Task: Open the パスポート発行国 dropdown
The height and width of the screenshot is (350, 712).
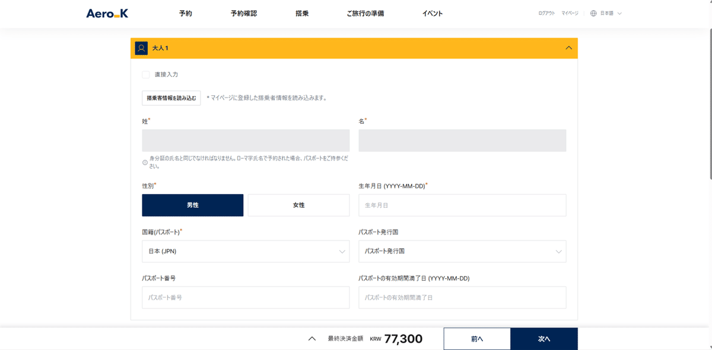Action: [462, 251]
